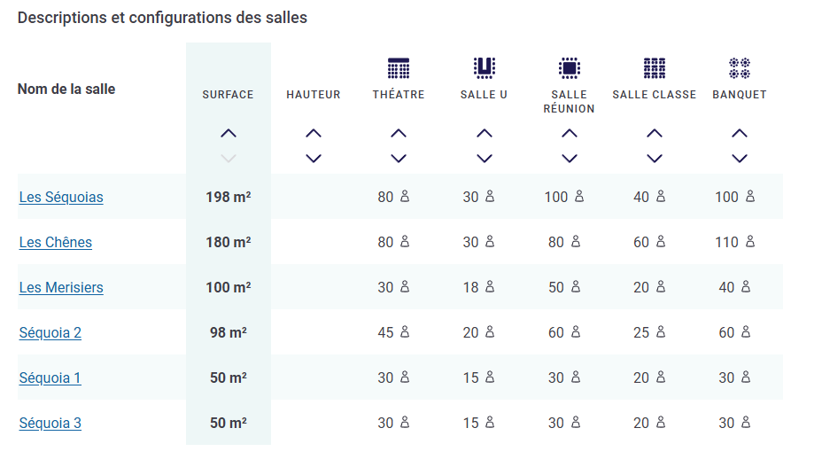Click the Salle U layout icon
This screenshot has height=467, width=822.
[x=484, y=68]
